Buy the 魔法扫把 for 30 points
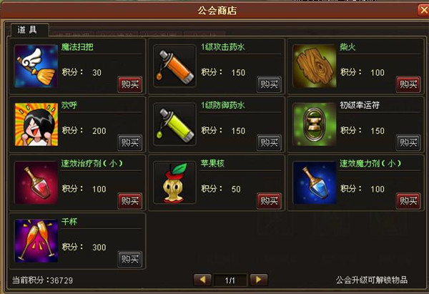The width and height of the screenshot is (429, 294). [130, 84]
